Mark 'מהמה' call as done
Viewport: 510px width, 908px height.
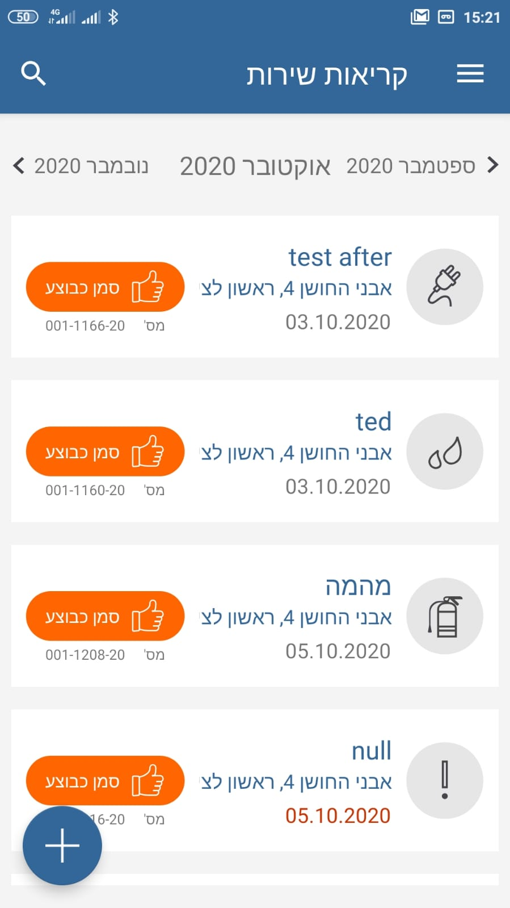tap(105, 617)
